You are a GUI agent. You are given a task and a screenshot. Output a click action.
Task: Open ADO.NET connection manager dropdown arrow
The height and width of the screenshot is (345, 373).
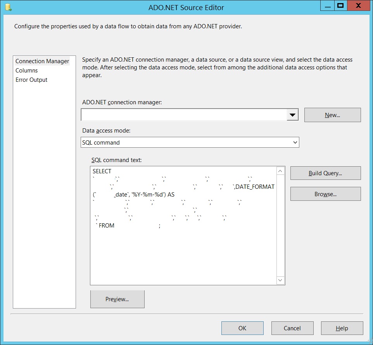tap(292, 115)
